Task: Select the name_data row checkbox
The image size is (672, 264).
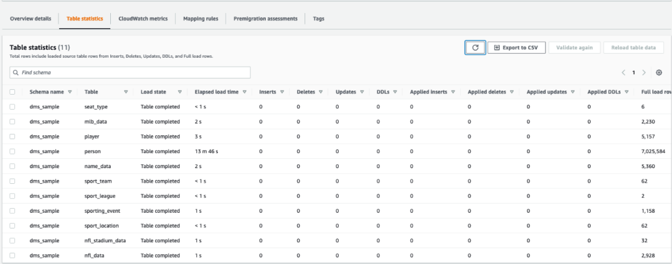Action: pyautogui.click(x=12, y=166)
